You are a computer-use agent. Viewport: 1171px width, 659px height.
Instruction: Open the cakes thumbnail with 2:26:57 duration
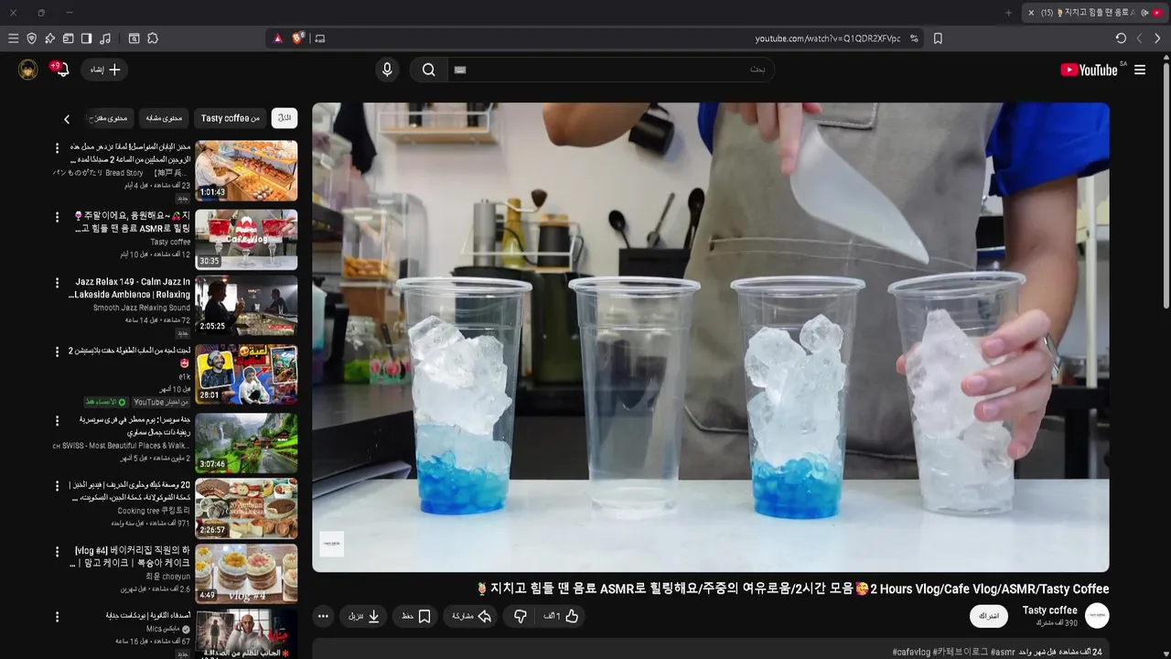click(x=246, y=508)
